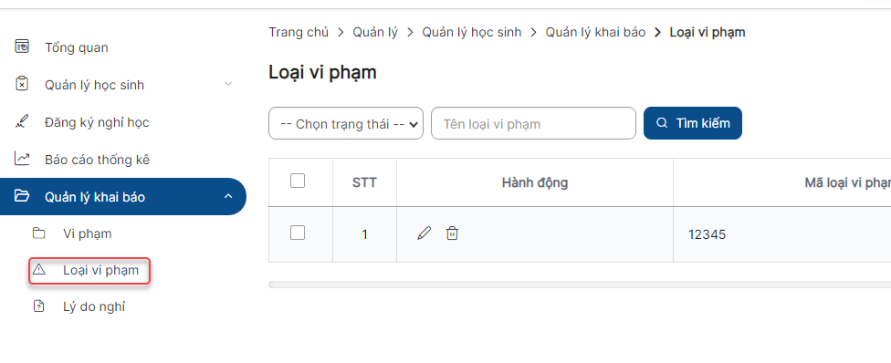Click the Tổng quan dashboard icon
Image resolution: width=891 pixels, height=363 pixels.
(x=22, y=47)
